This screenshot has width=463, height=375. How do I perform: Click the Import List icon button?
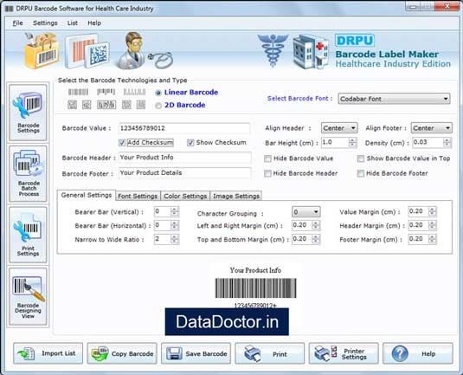coord(48,353)
